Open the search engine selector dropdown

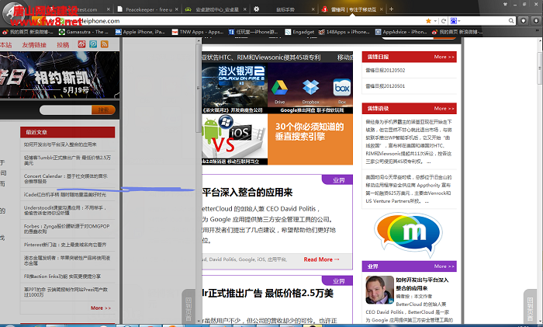[455, 21]
